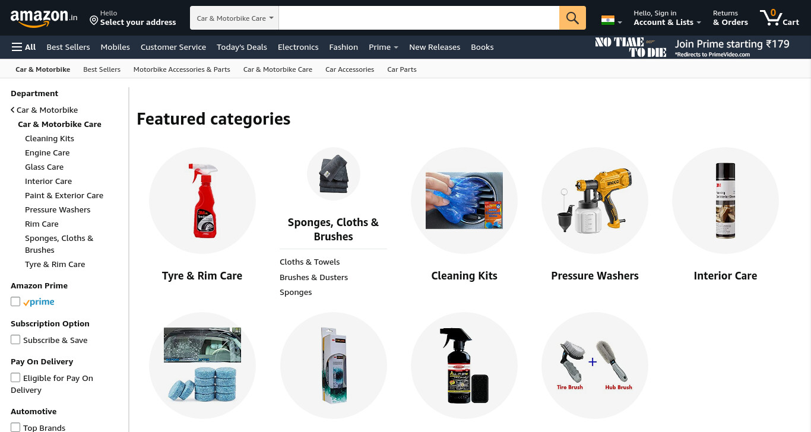Click the orange search magnifier button

[x=572, y=18]
